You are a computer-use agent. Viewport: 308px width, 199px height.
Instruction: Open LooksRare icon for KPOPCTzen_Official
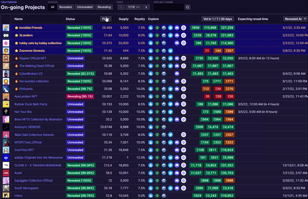157,142
